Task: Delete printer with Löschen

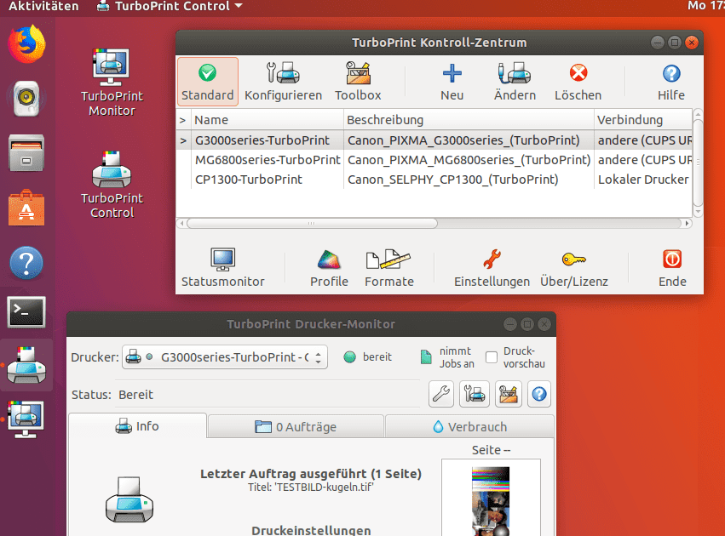Action: click(x=578, y=82)
